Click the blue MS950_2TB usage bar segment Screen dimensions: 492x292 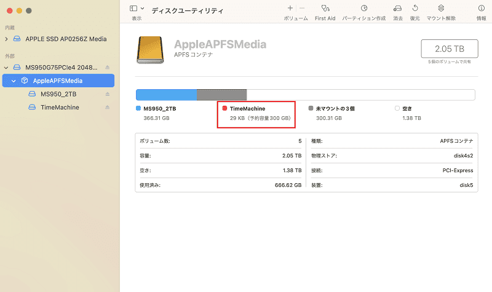coord(166,95)
